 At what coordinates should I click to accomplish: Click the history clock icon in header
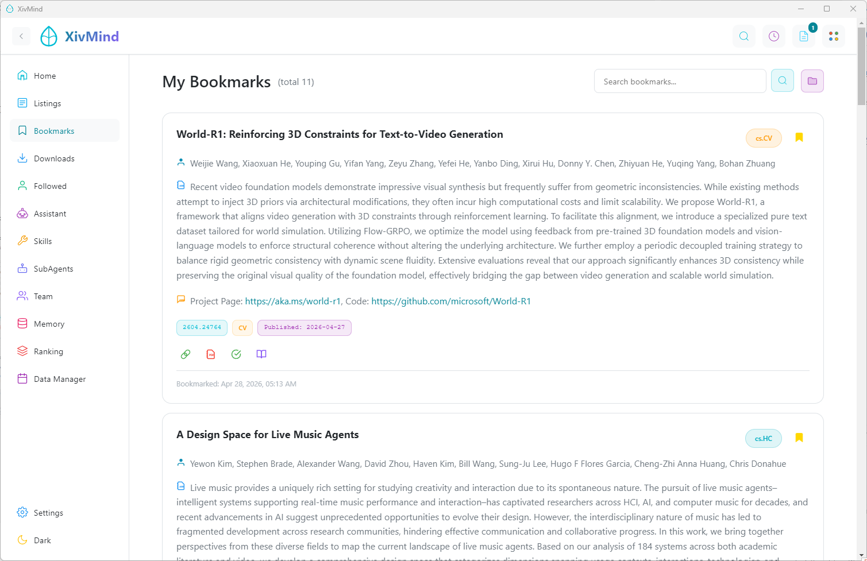click(x=774, y=36)
